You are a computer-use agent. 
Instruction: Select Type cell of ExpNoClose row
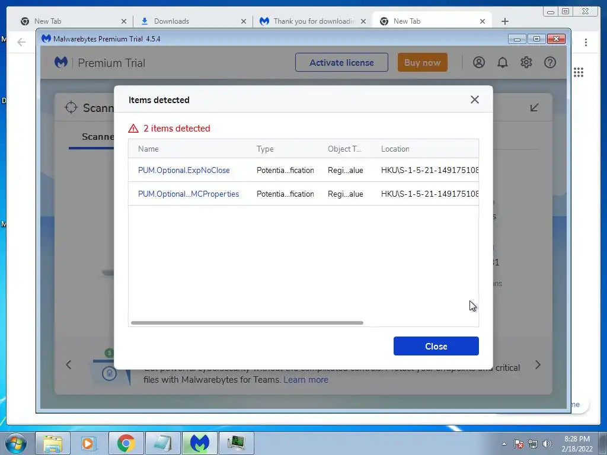click(285, 170)
